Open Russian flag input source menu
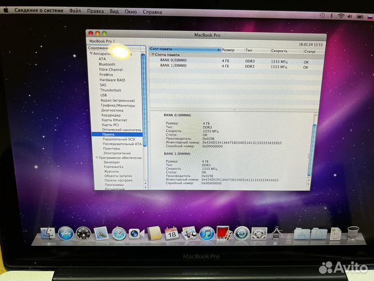Viewport: 374px width, 281px height. click(370, 18)
